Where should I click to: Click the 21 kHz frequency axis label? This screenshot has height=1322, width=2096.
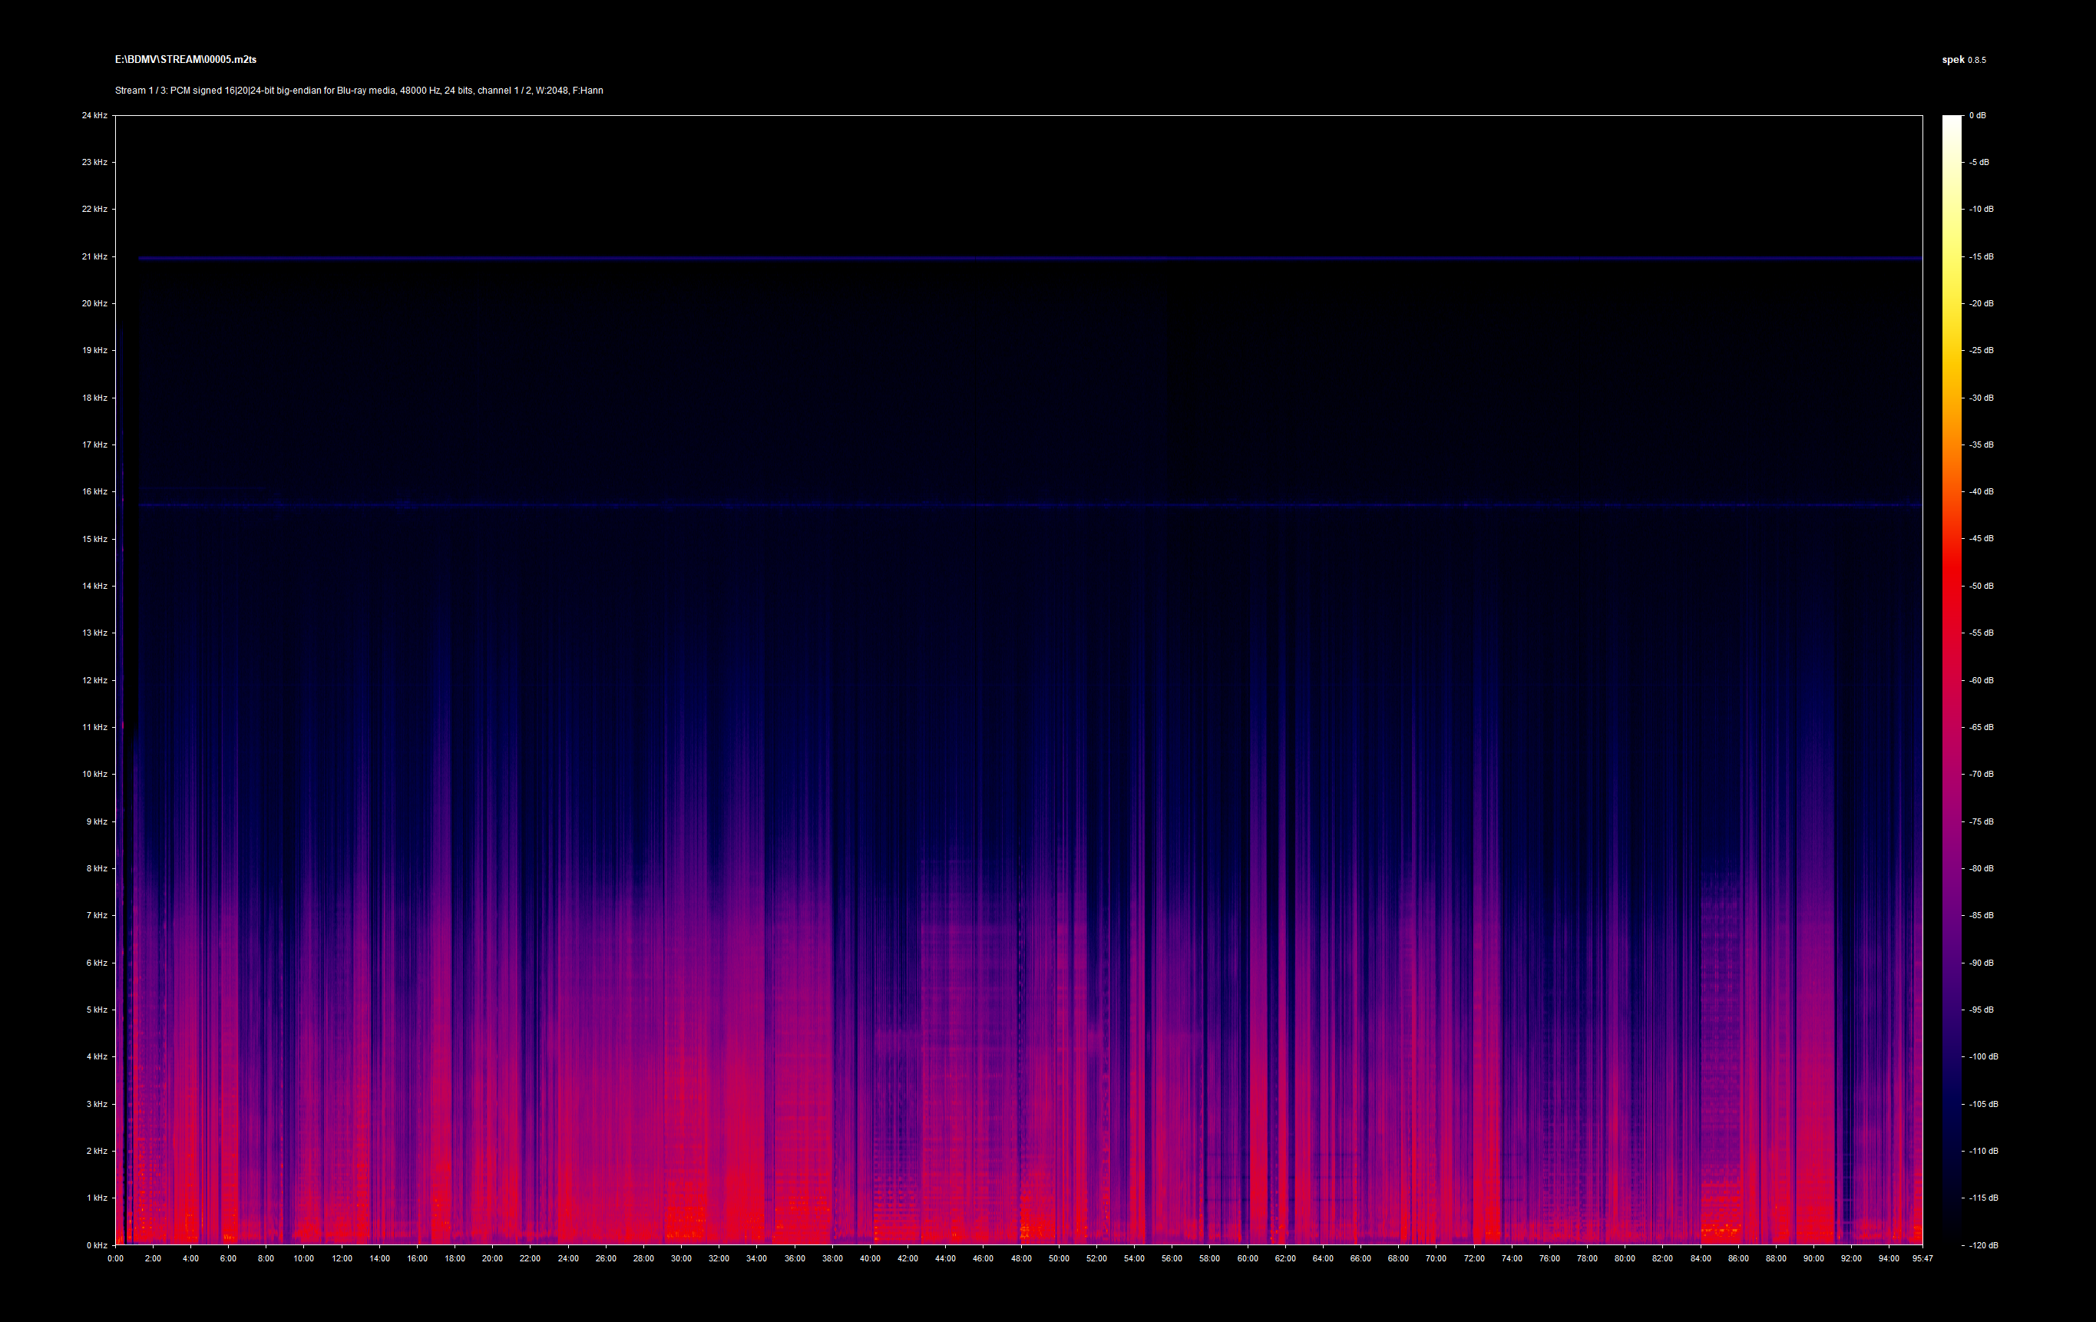coord(94,256)
